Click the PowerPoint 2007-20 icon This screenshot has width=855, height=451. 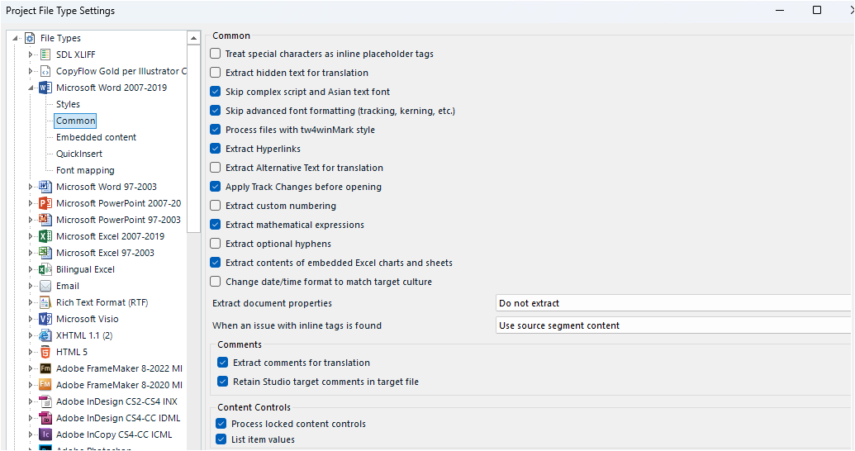pos(45,203)
